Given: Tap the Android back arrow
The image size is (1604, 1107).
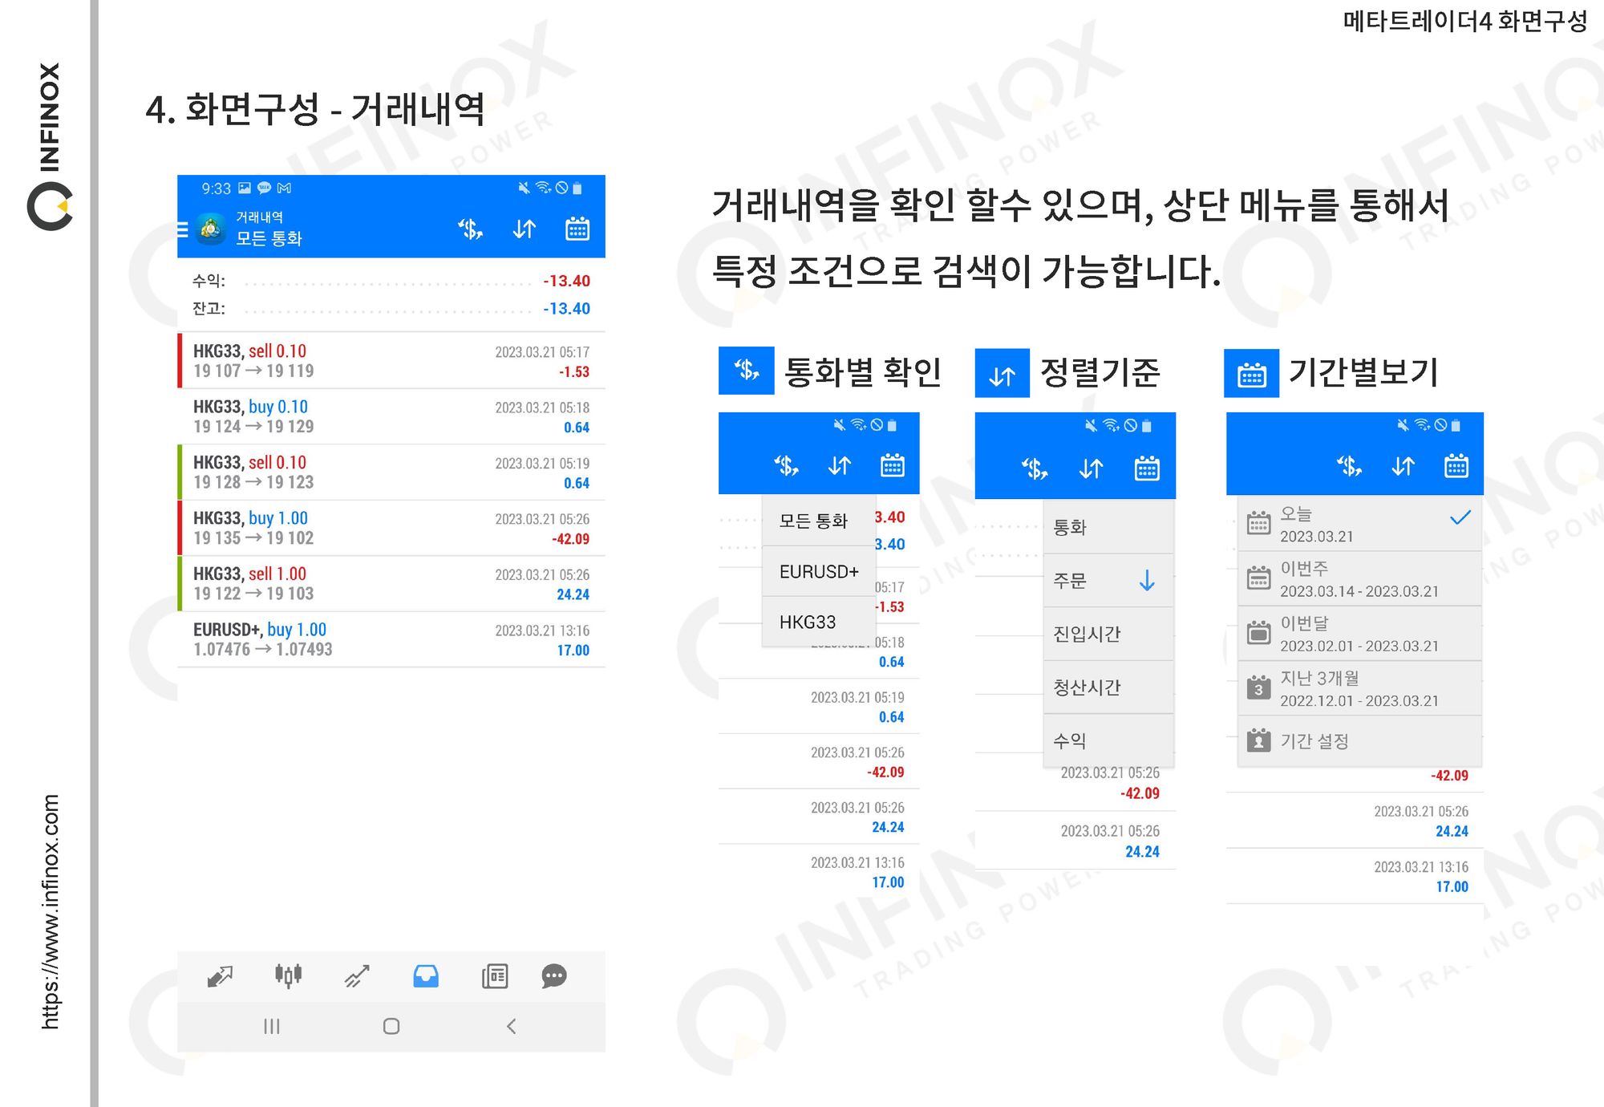Looking at the screenshot, I should tap(511, 1026).
